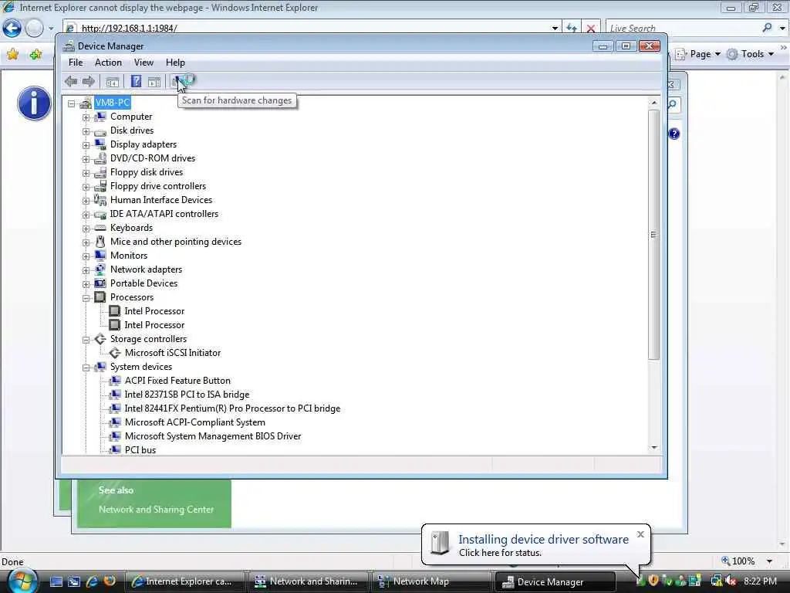The image size is (790, 593).
Task: Click the IE Favorites star icon
Action: pyautogui.click(x=12, y=54)
